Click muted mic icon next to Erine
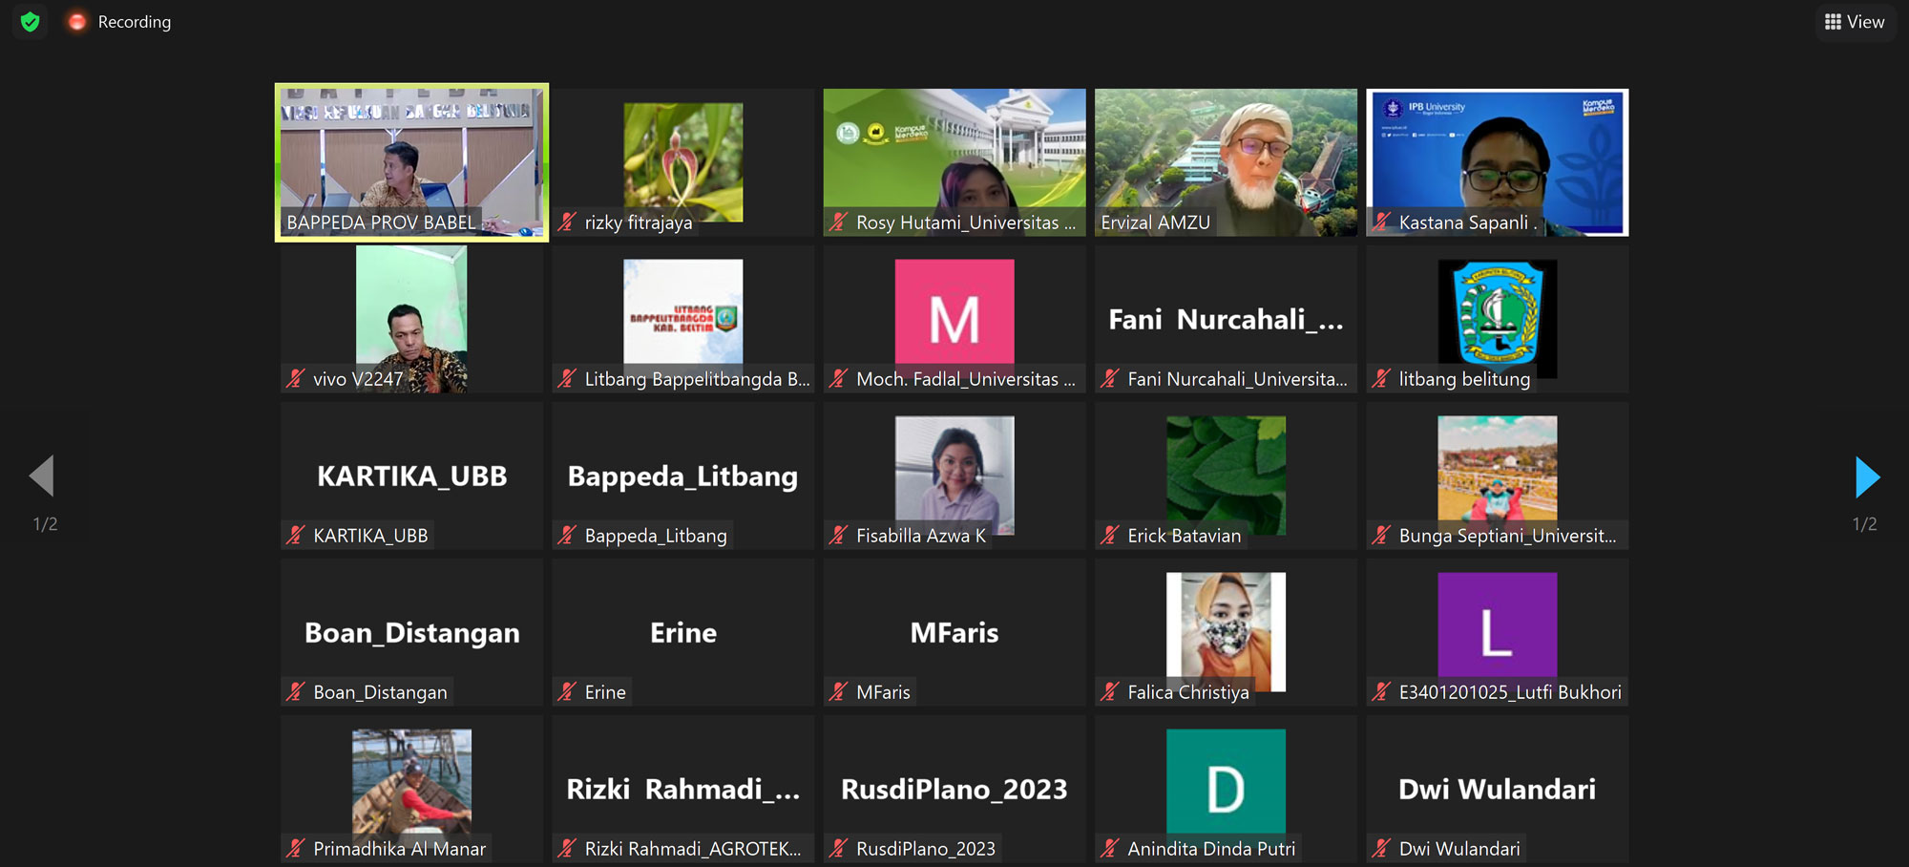 point(567,692)
